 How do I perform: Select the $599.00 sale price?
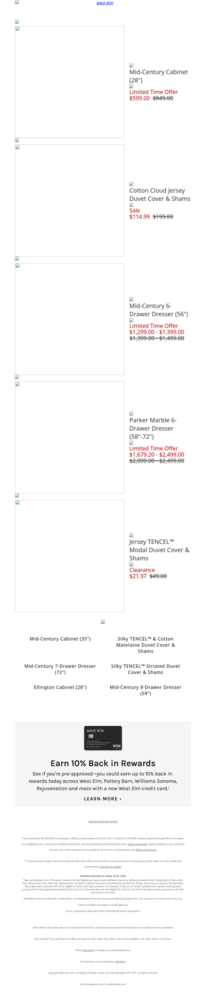pos(140,98)
